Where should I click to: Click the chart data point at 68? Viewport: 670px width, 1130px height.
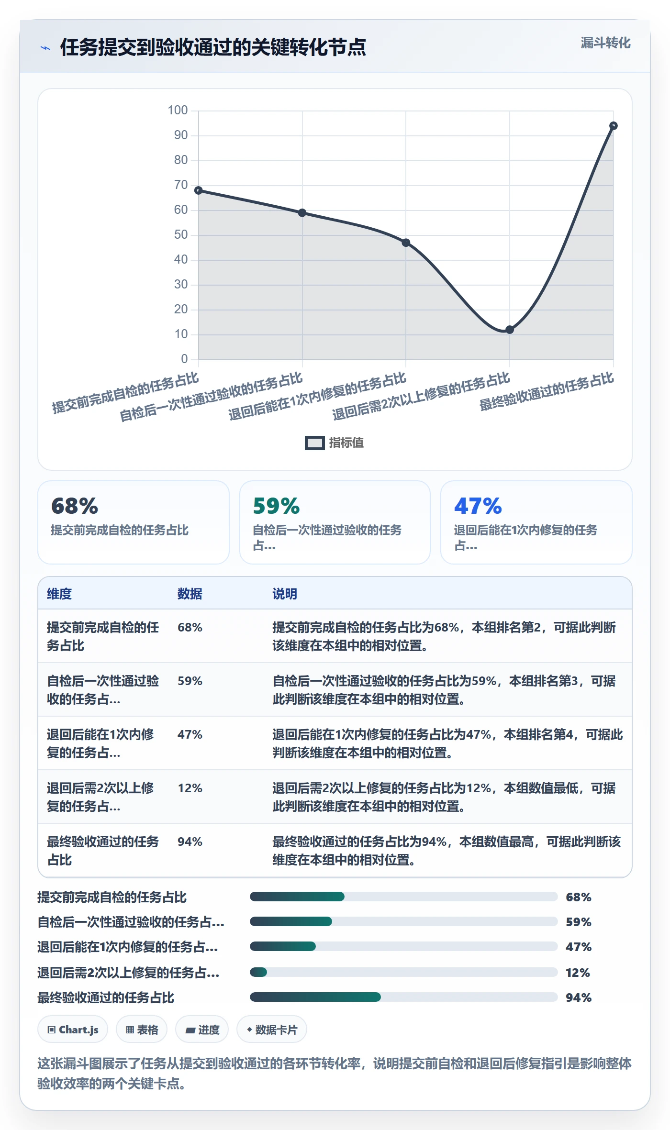pyautogui.click(x=199, y=190)
